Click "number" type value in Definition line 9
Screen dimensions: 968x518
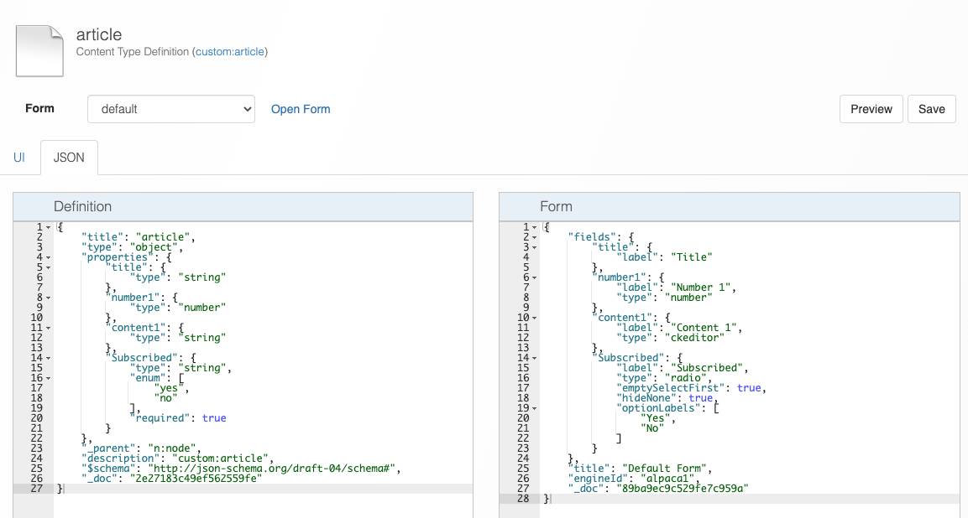[x=201, y=308]
